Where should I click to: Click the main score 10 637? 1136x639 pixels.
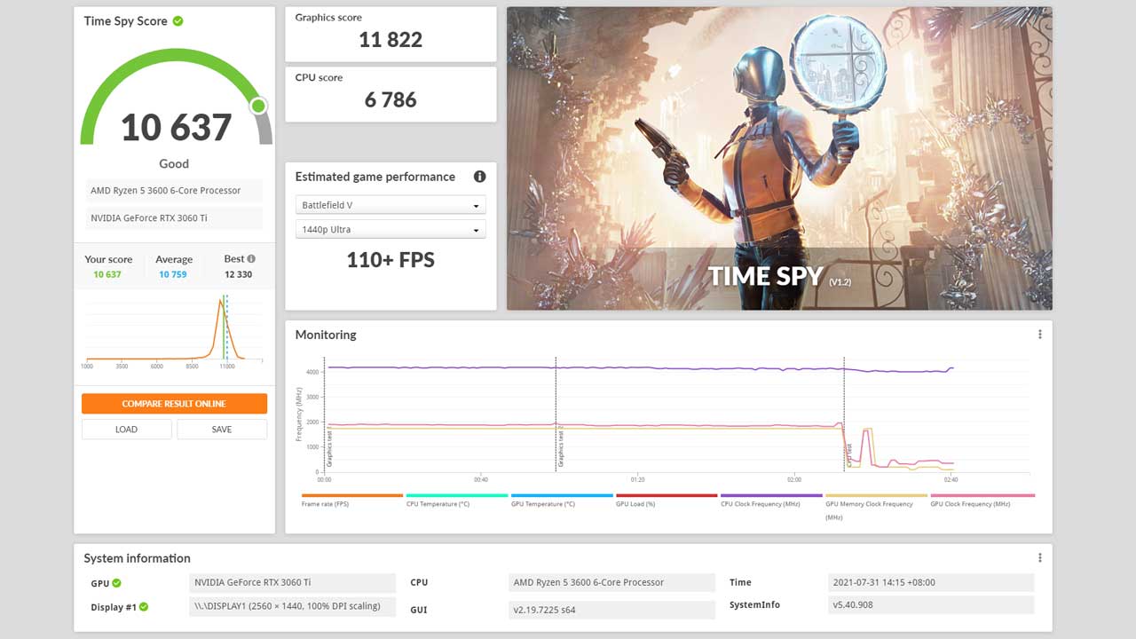(x=176, y=128)
